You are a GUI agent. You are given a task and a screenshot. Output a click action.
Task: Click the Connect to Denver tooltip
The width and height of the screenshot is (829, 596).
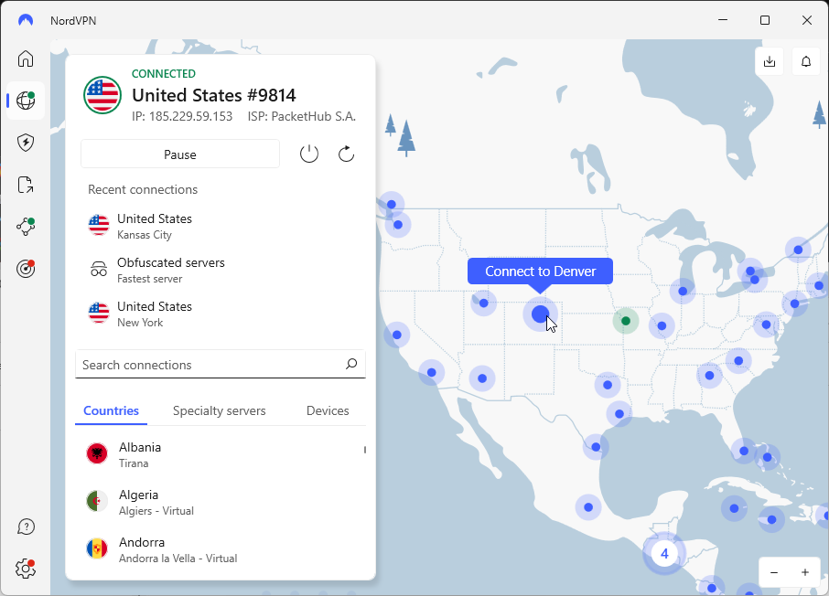pyautogui.click(x=541, y=271)
